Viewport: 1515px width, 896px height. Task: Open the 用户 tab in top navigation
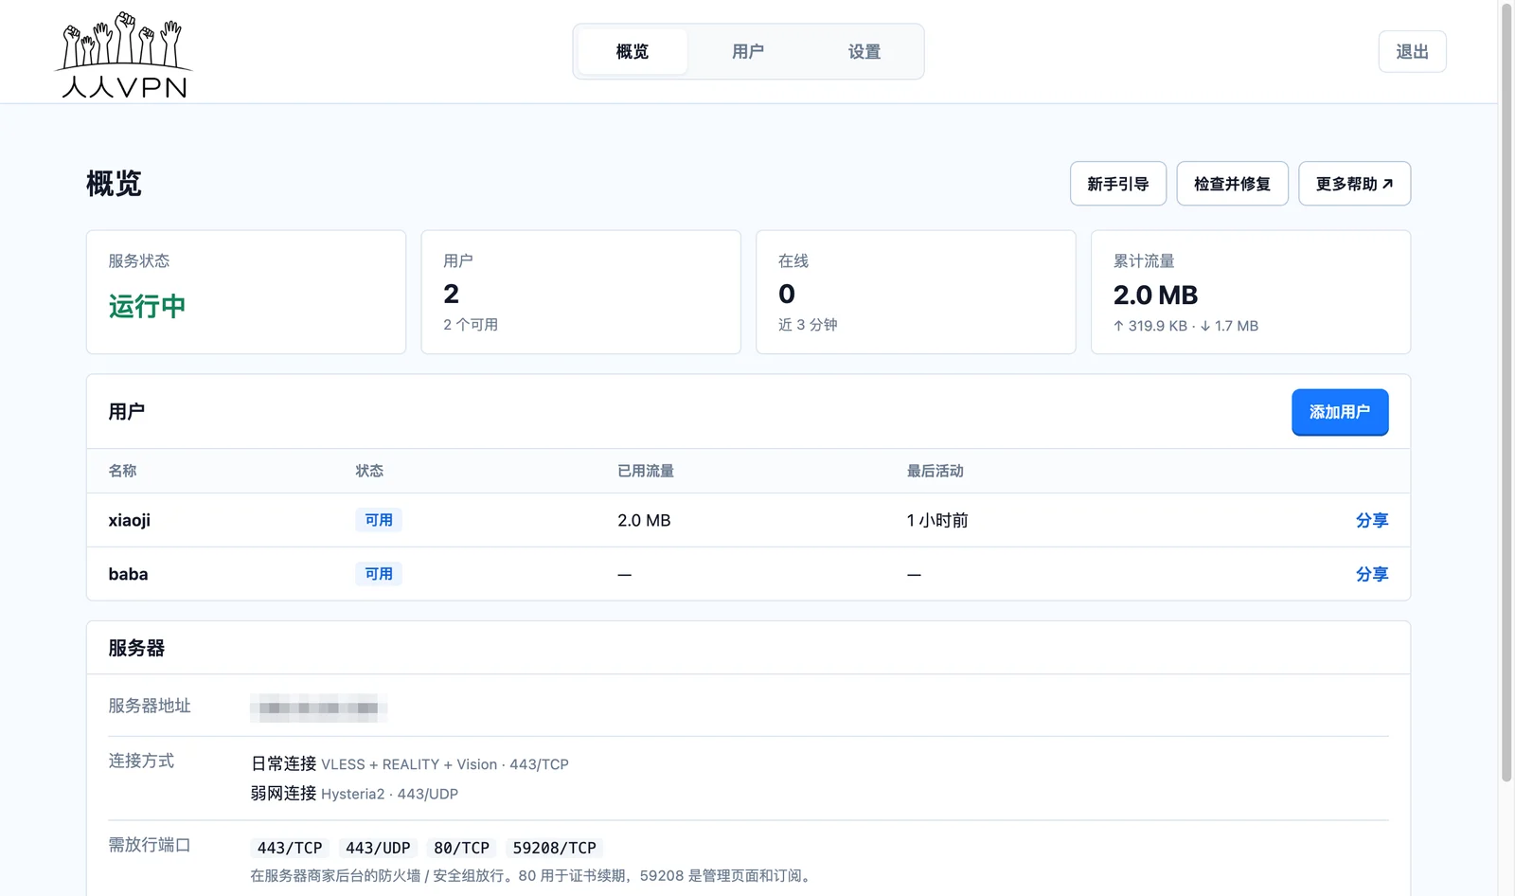[748, 51]
